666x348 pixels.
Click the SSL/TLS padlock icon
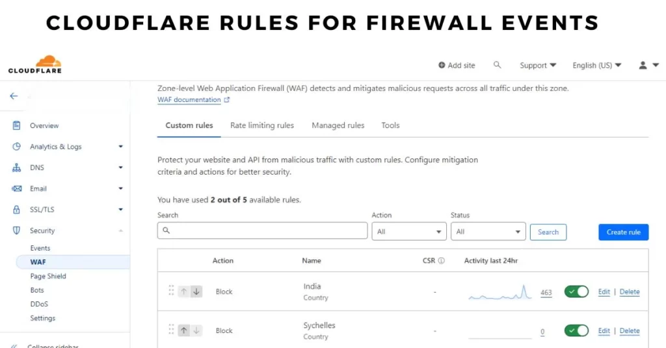coord(16,210)
